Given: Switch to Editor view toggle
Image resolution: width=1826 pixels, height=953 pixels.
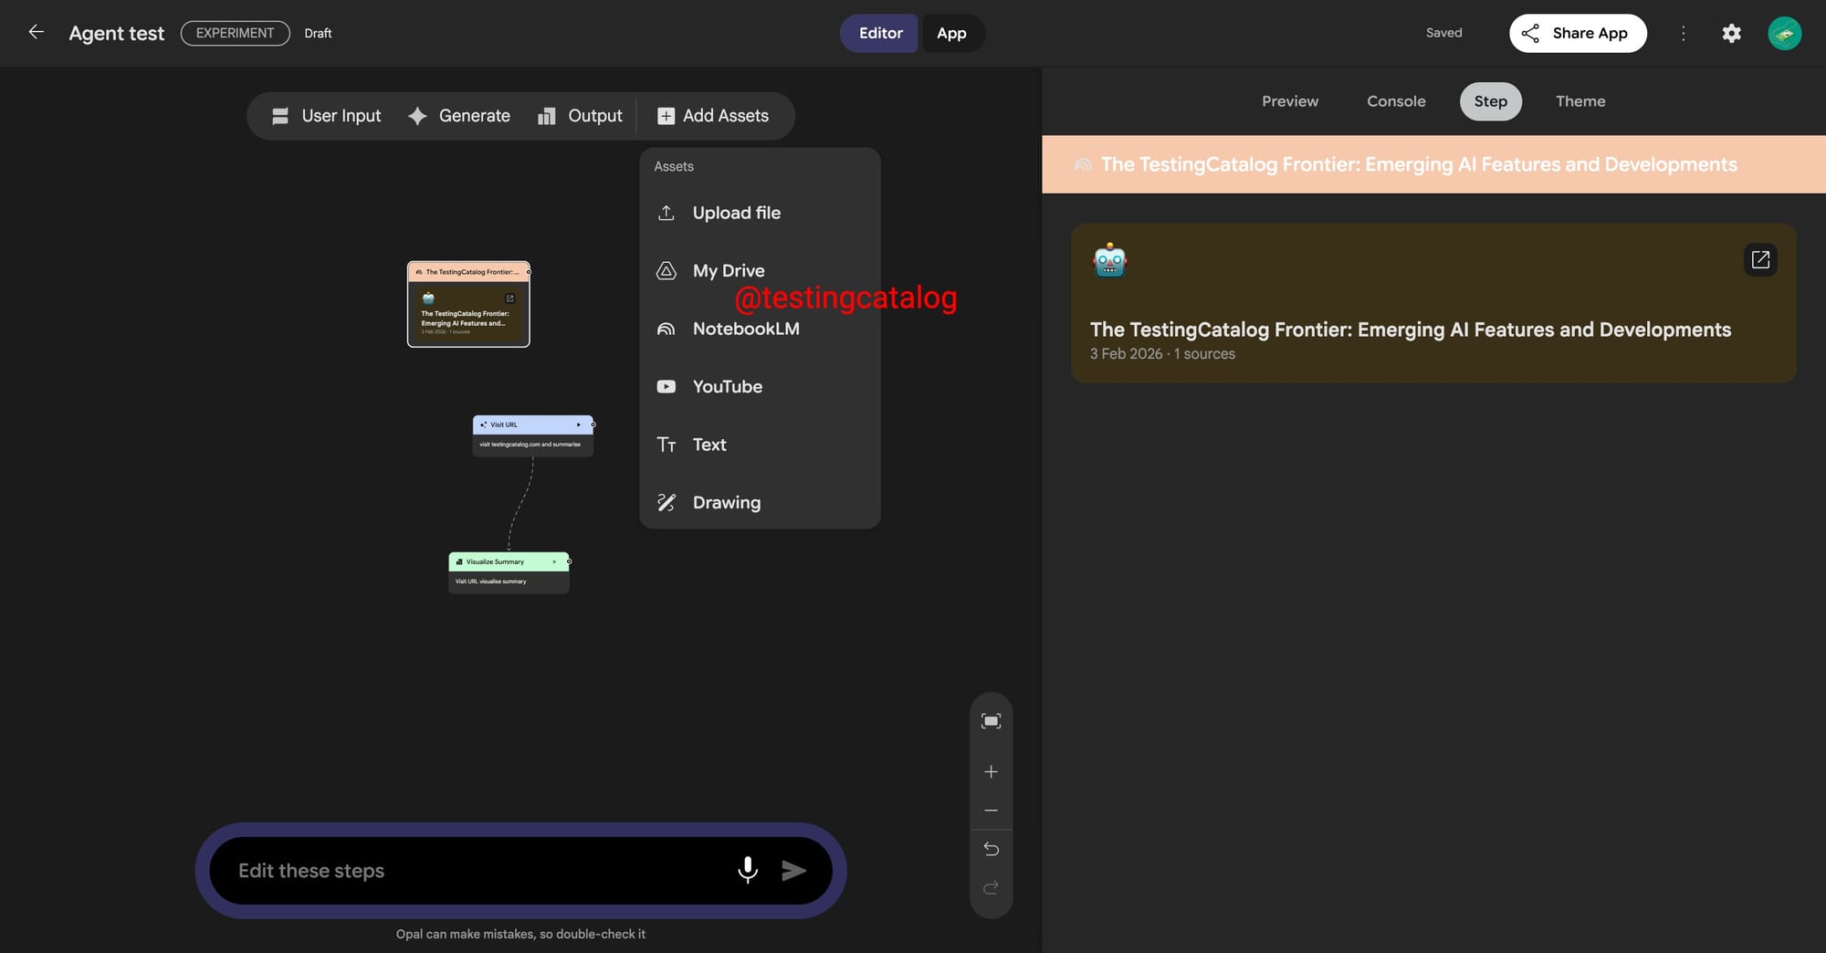Looking at the screenshot, I should coord(879,33).
